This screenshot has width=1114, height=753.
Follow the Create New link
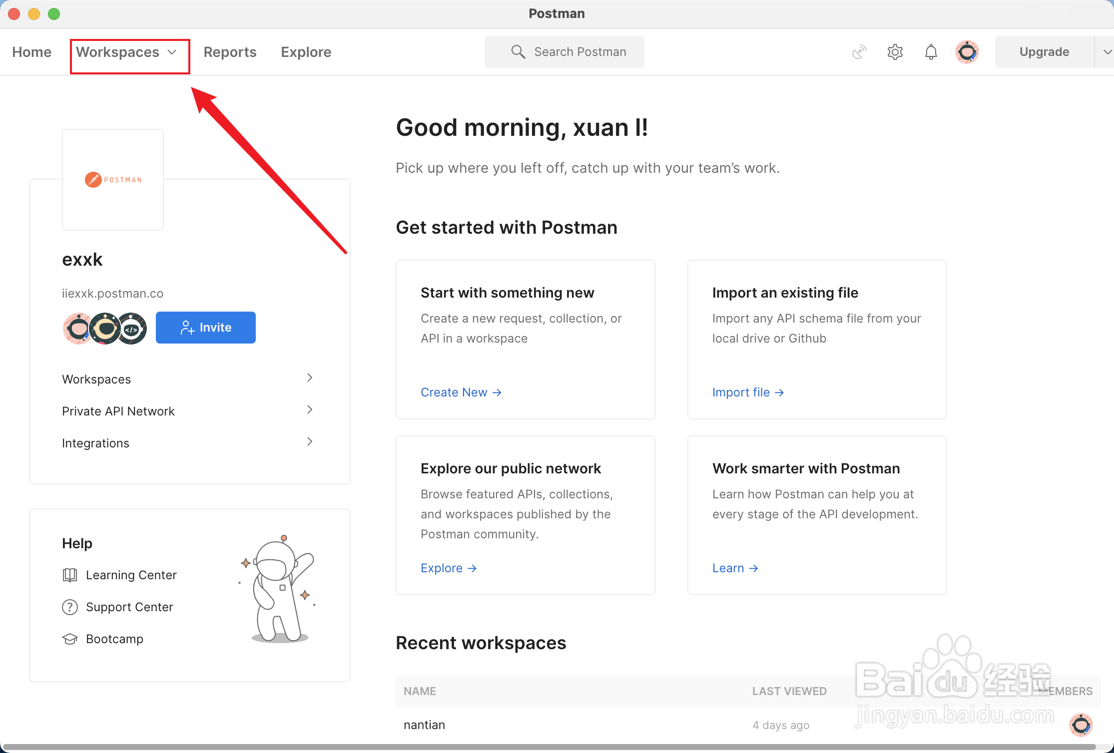461,392
